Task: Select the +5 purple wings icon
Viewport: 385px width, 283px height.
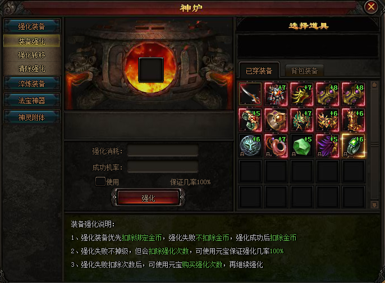Action: tap(328, 146)
